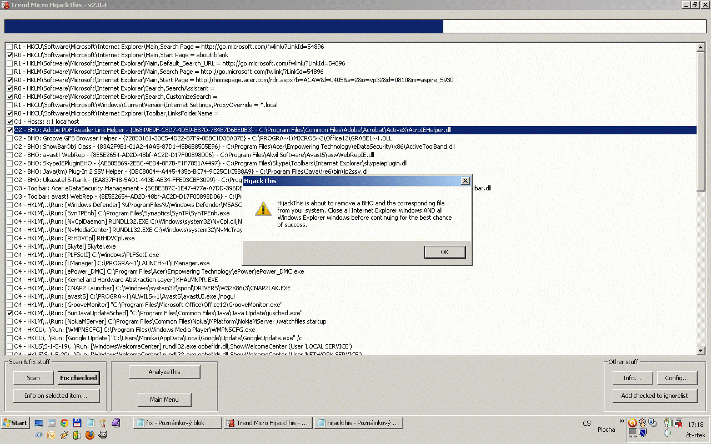Open Config... settings
Screen dimensions: 711x444
(677, 378)
